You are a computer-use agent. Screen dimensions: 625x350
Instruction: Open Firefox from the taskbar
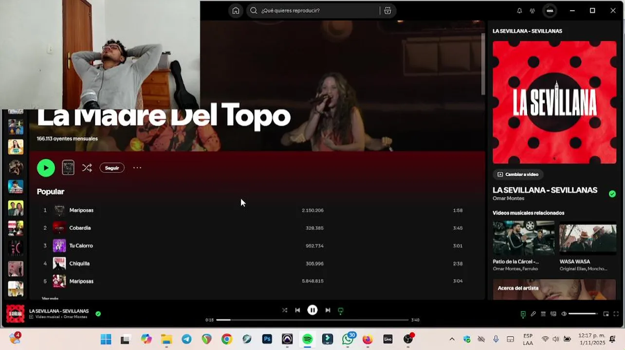tap(368, 339)
